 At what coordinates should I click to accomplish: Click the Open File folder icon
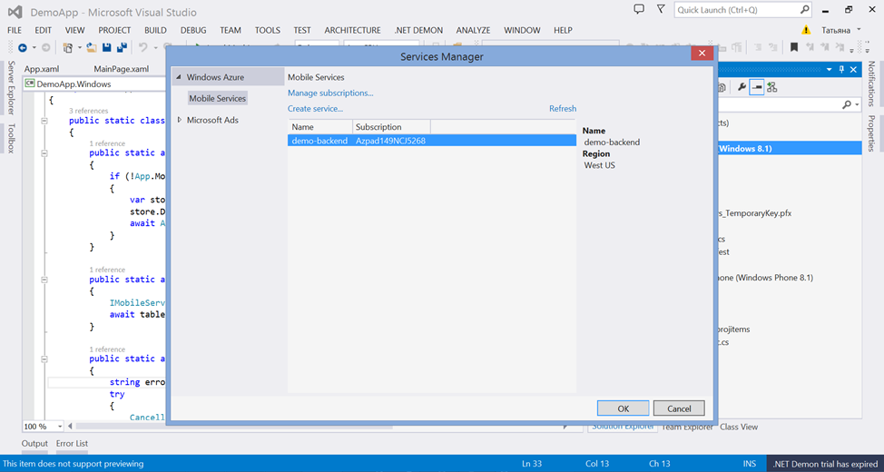pyautogui.click(x=93, y=48)
